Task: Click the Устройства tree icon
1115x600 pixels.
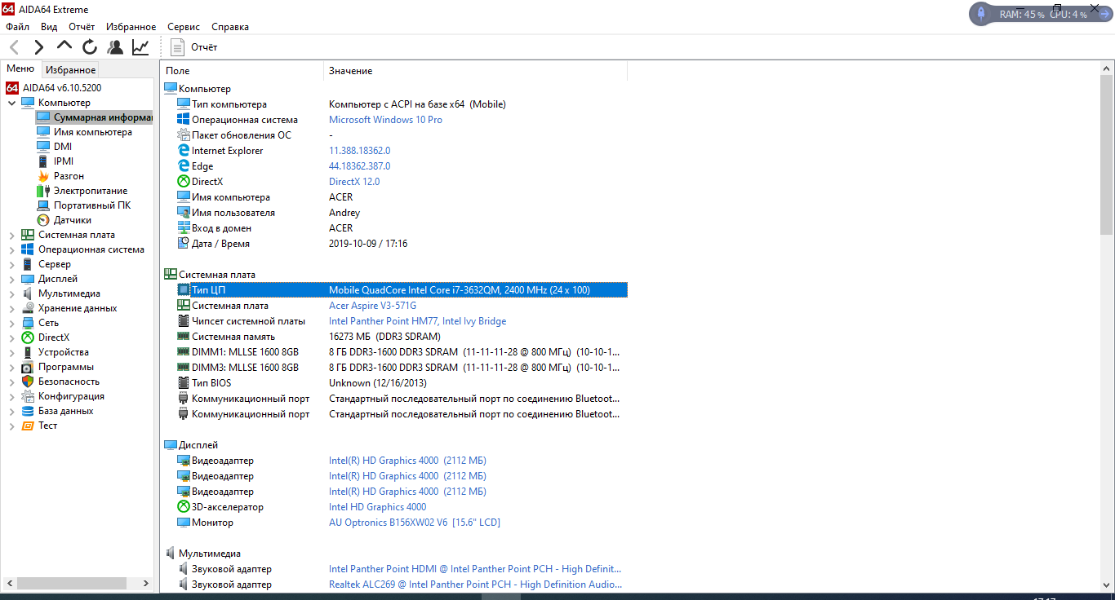Action: [28, 352]
